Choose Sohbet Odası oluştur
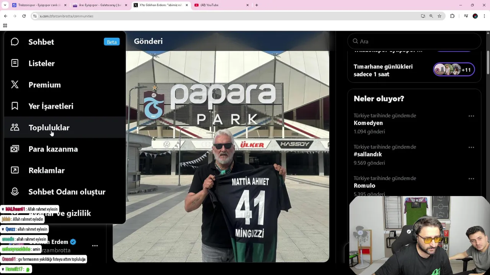Image resolution: width=490 pixels, height=275 pixels. pos(65,192)
